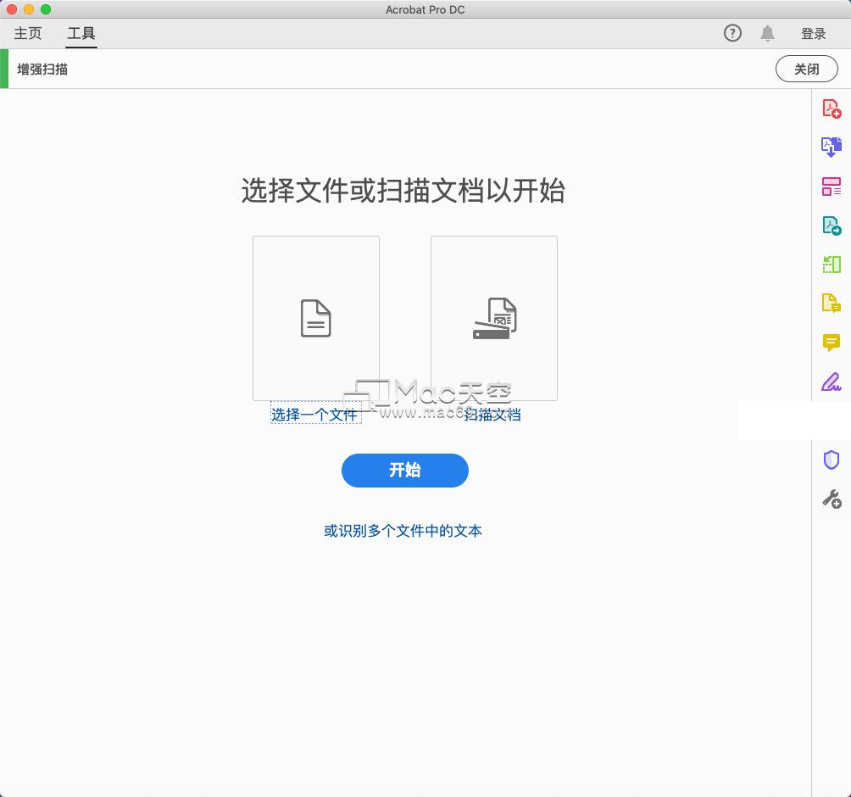The height and width of the screenshot is (797, 851).
Task: Click the single file icon card
Action: 315,317
